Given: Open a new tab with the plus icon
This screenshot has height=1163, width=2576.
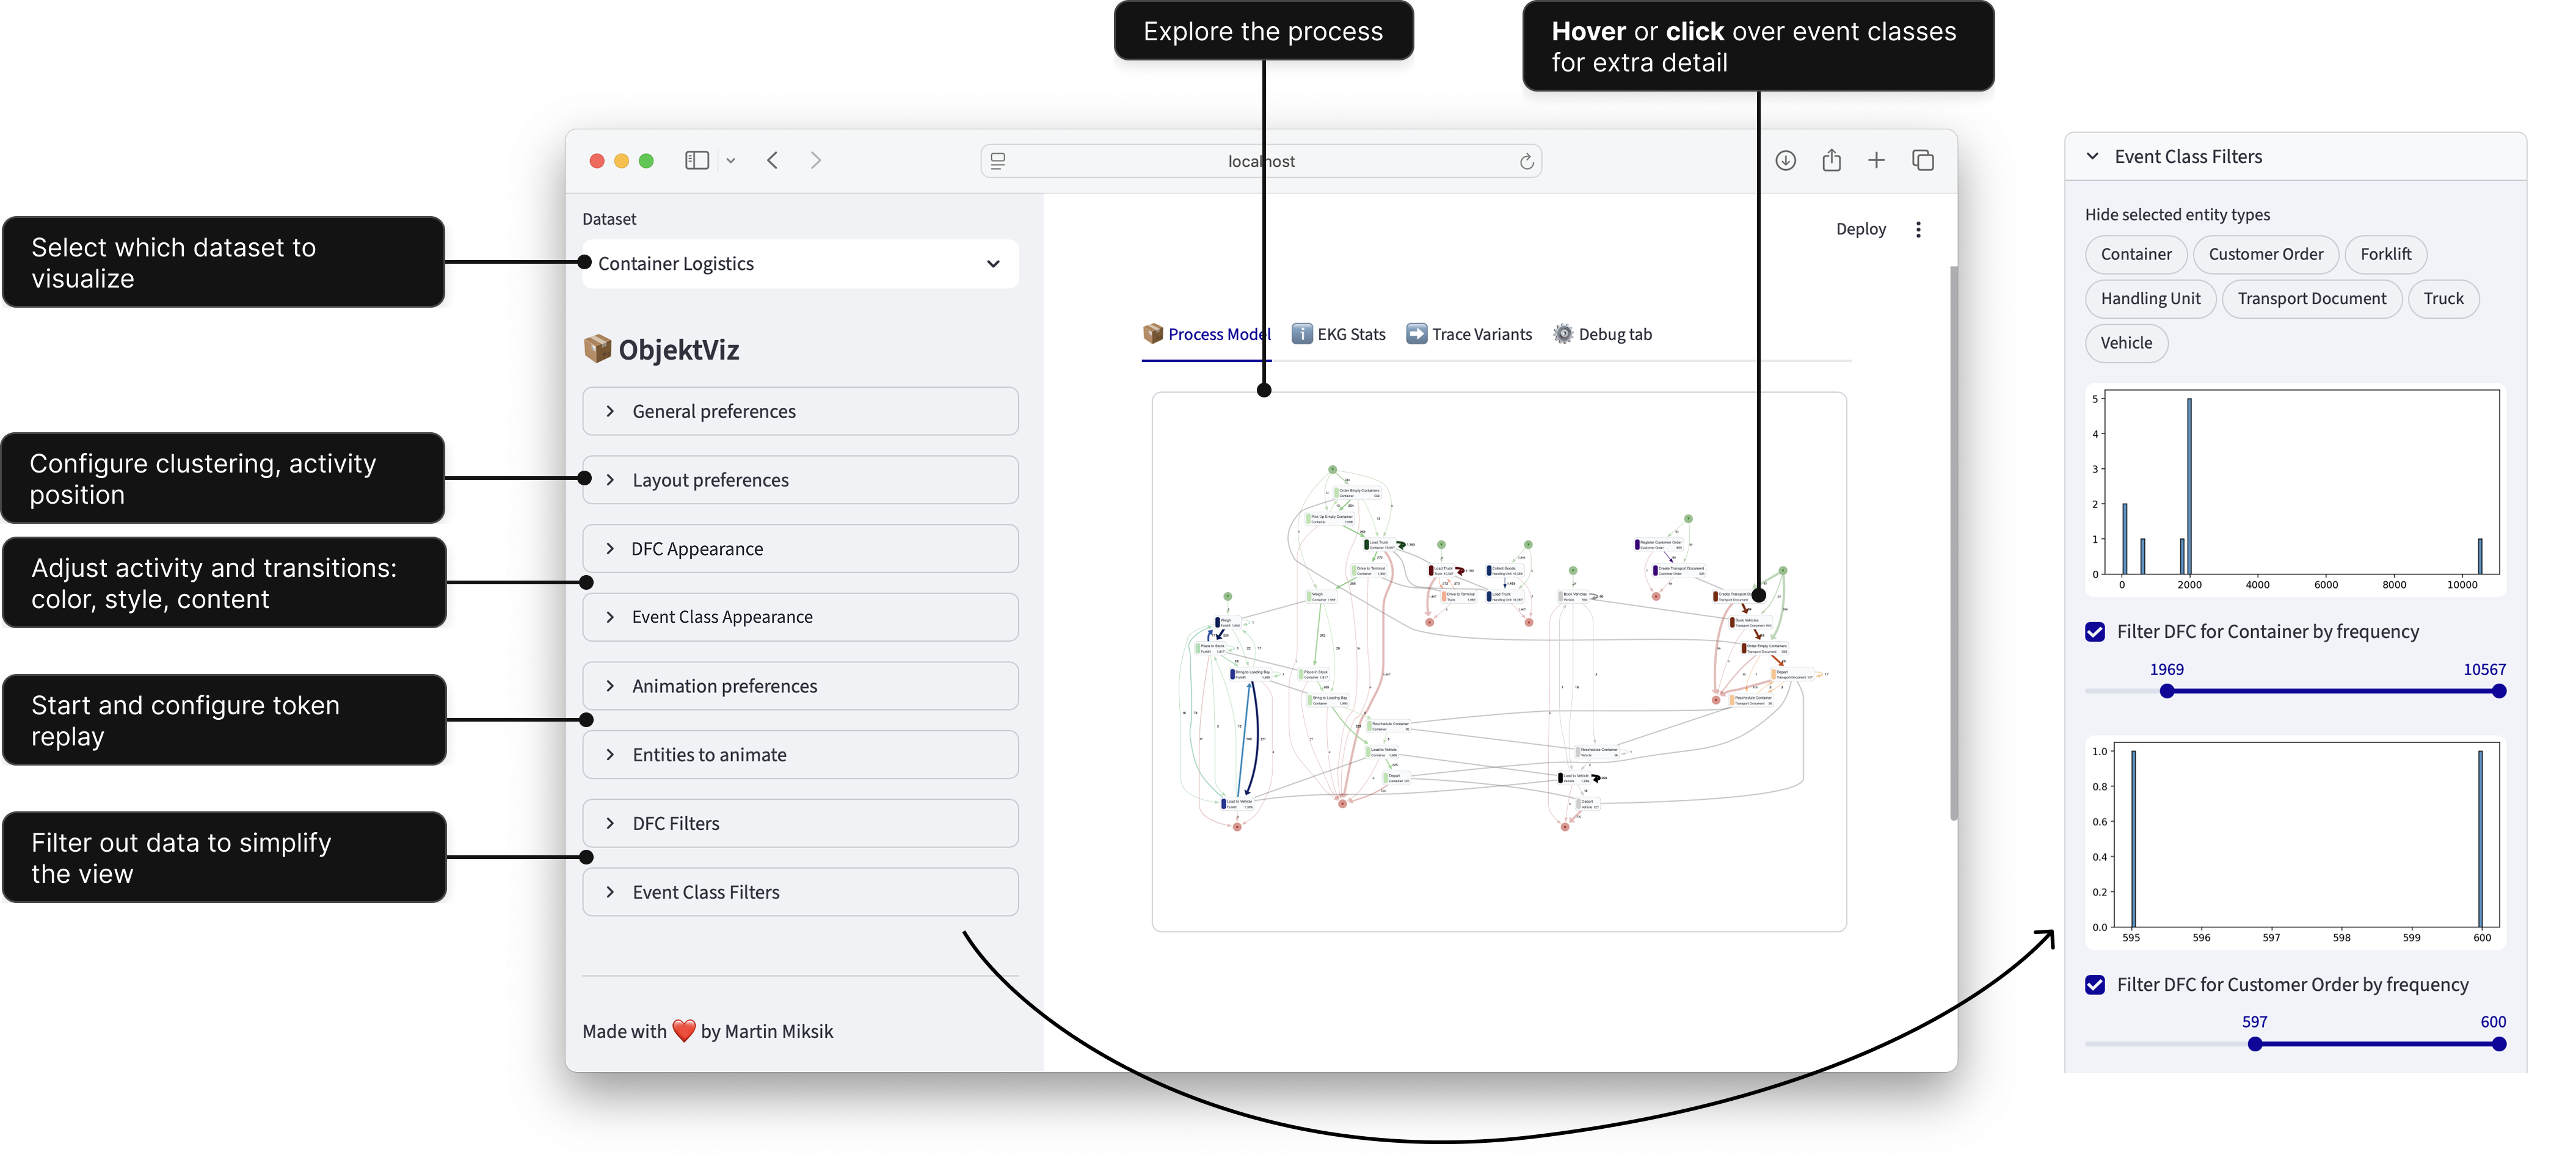Looking at the screenshot, I should pos(1876,160).
